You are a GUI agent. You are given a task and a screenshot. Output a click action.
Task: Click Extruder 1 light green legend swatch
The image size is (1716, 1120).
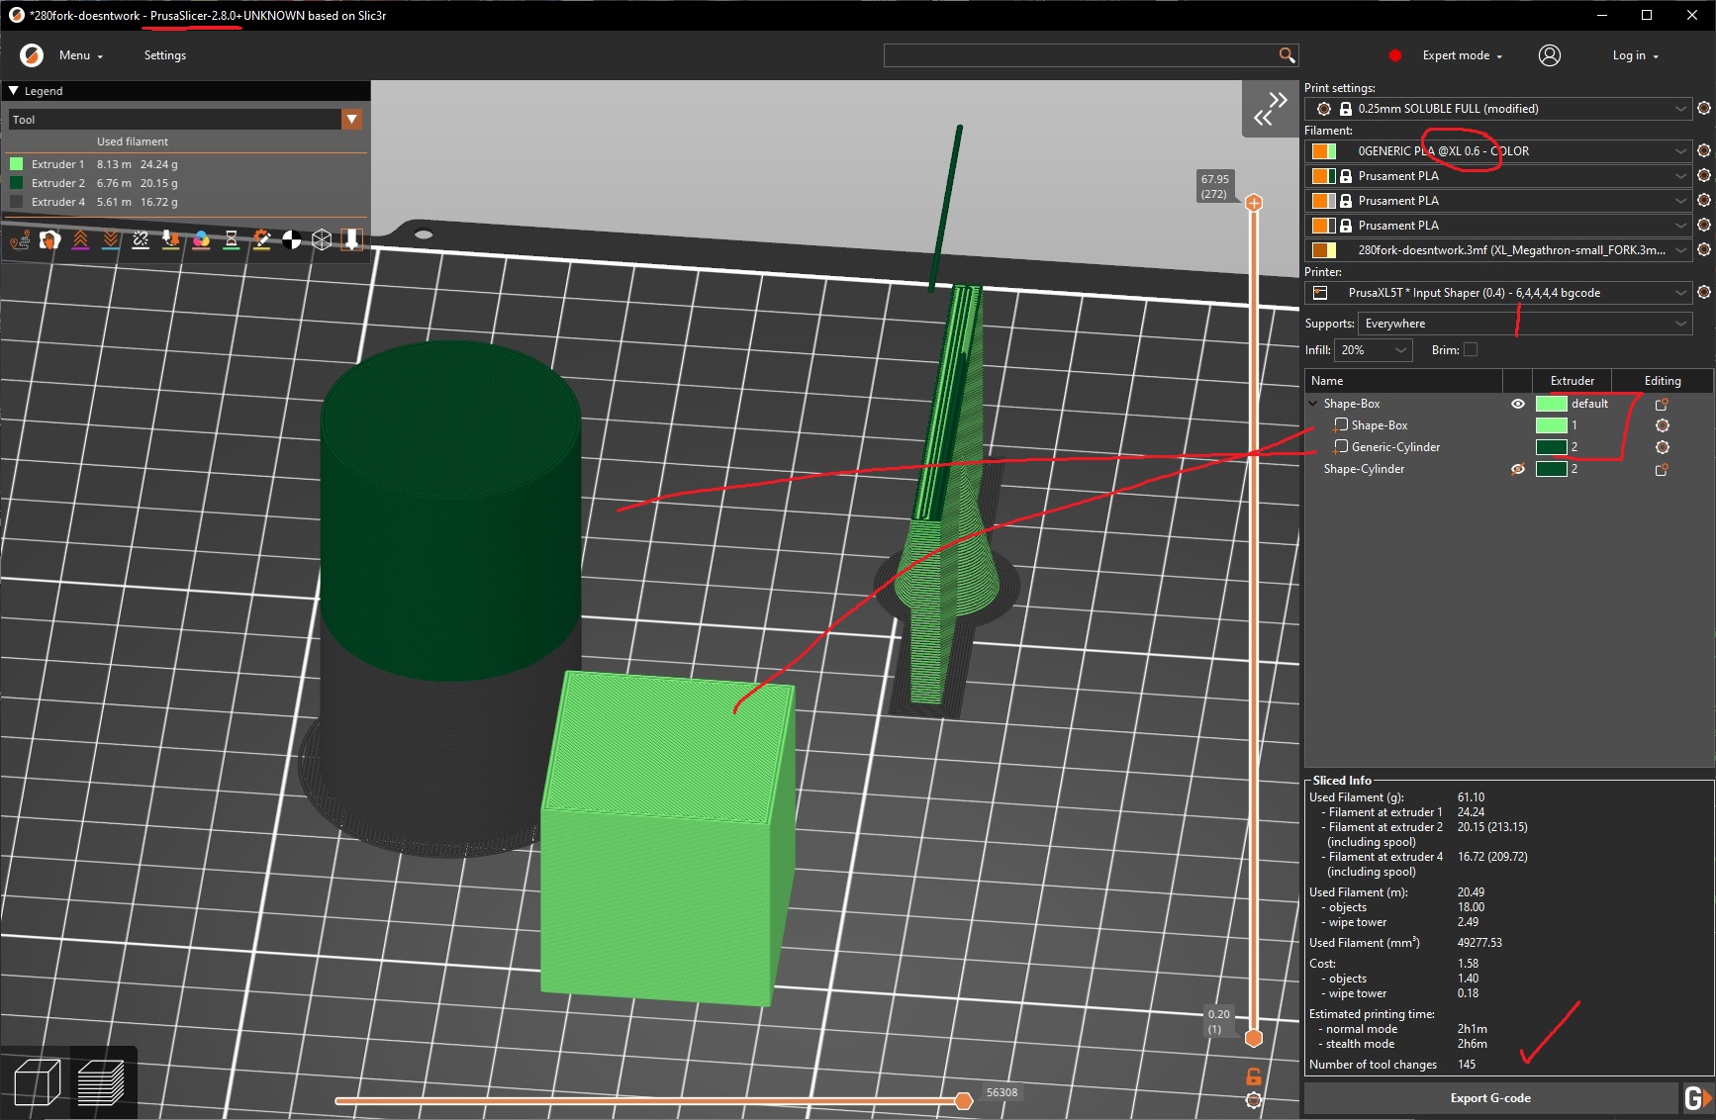pos(17,164)
